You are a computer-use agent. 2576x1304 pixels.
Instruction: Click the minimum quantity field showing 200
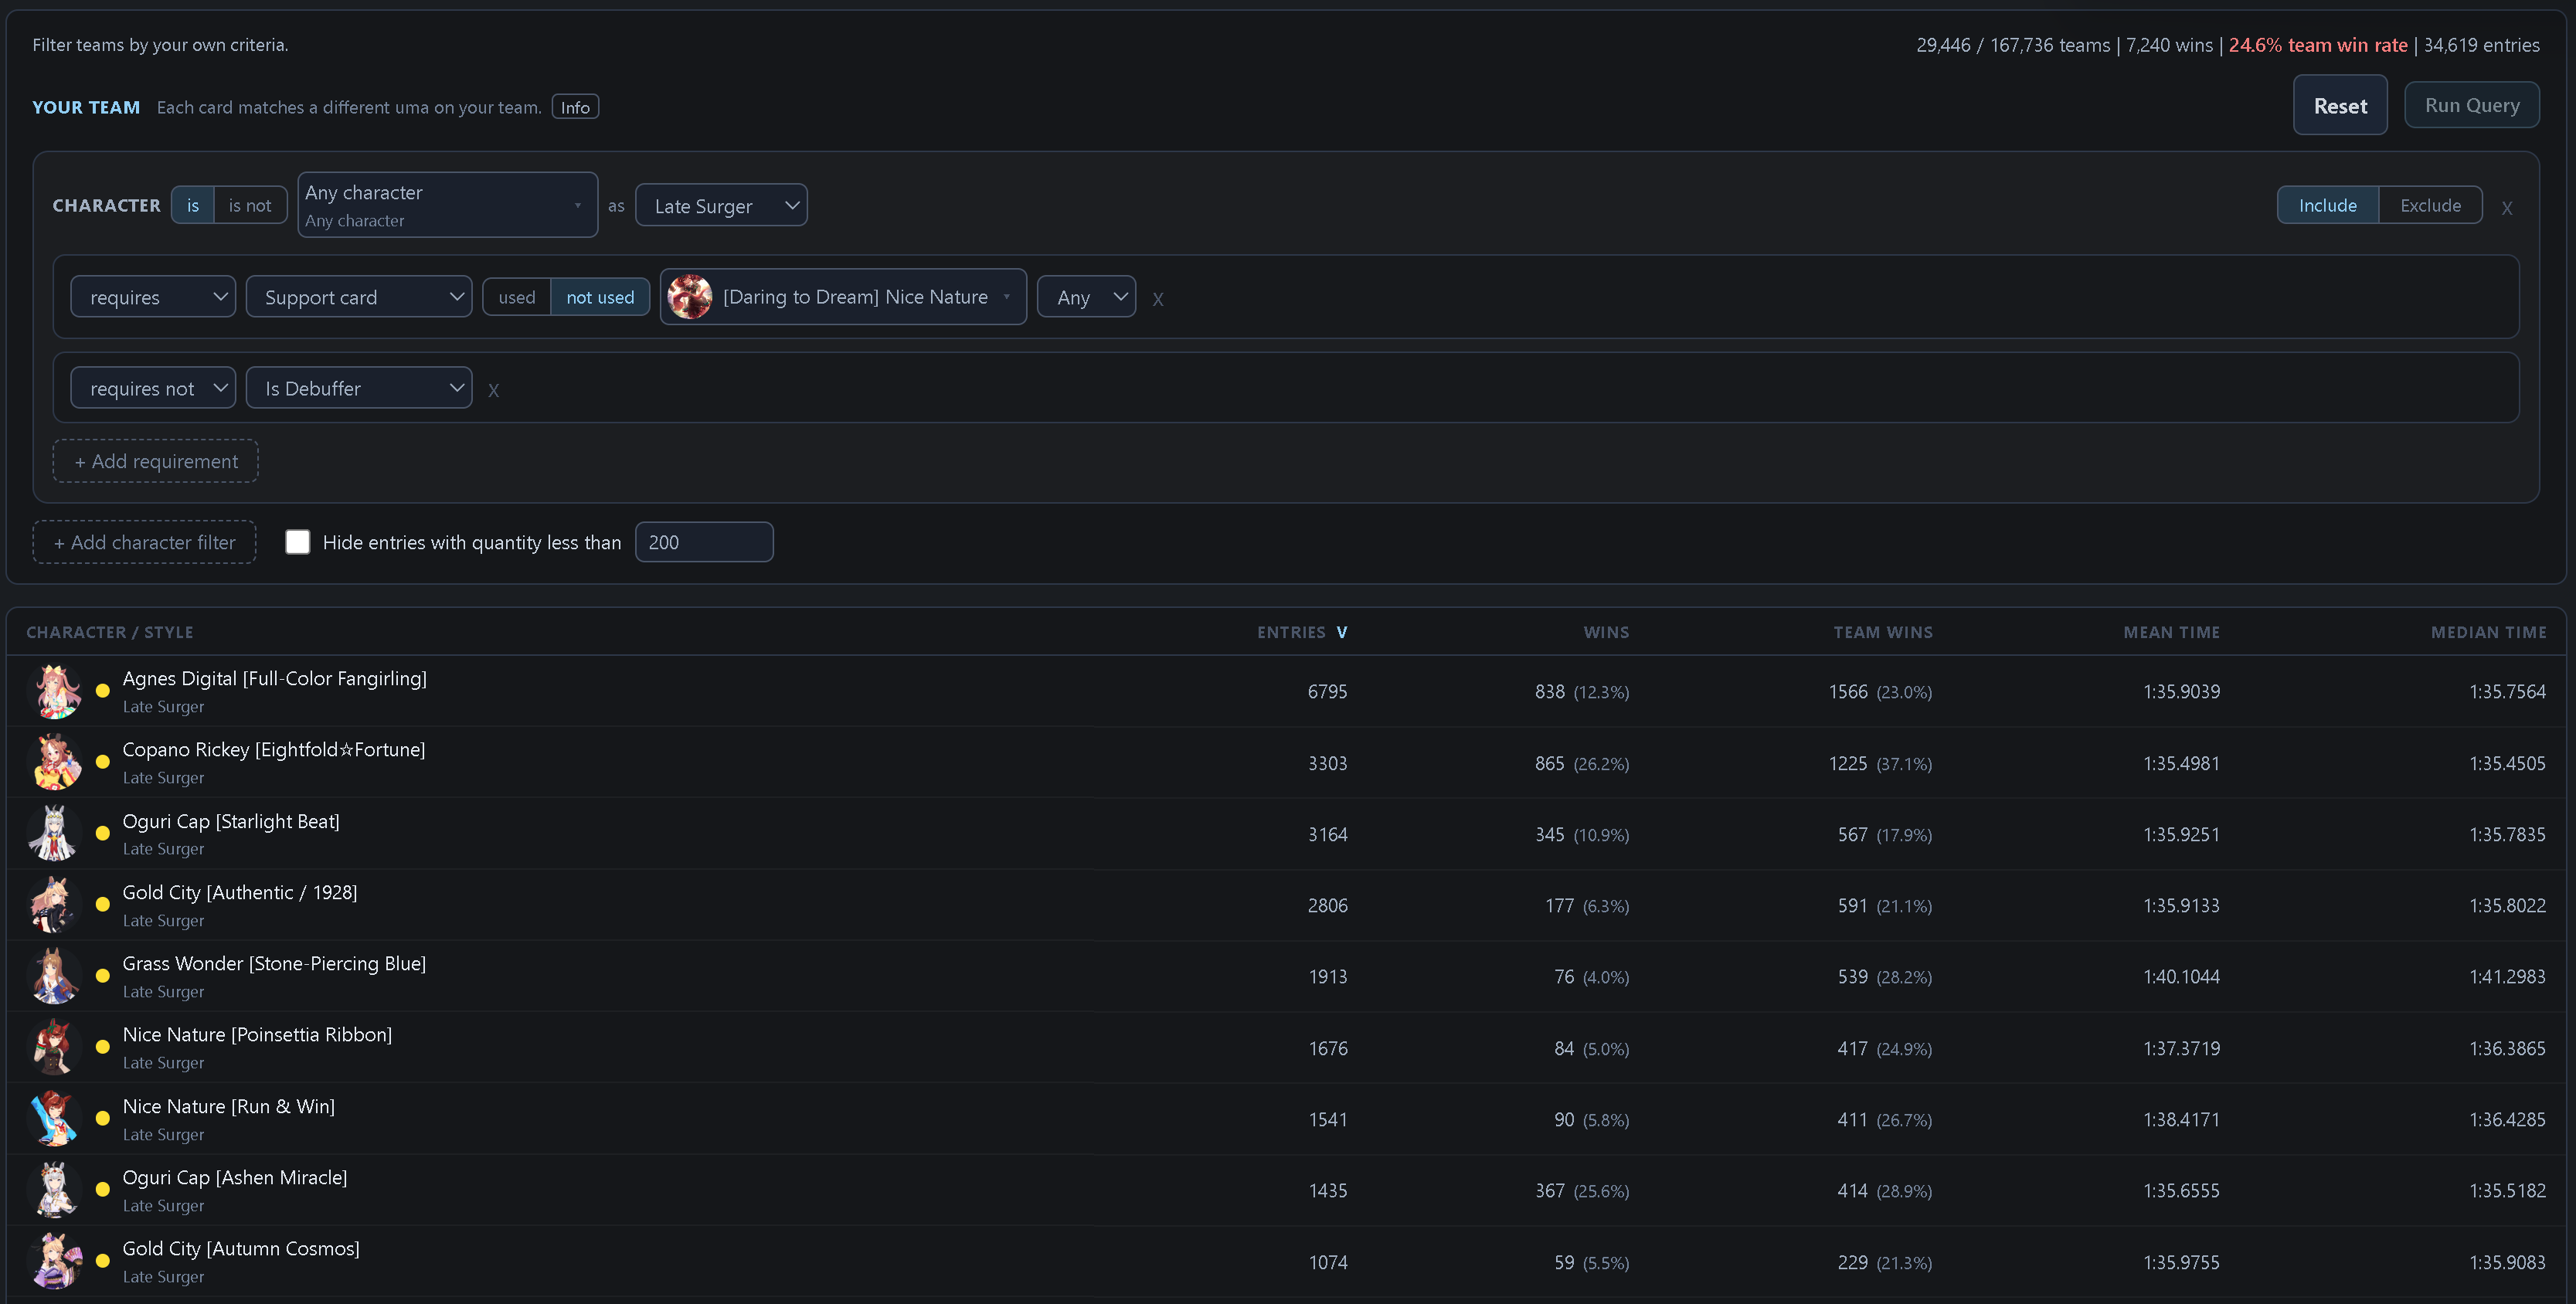[704, 542]
